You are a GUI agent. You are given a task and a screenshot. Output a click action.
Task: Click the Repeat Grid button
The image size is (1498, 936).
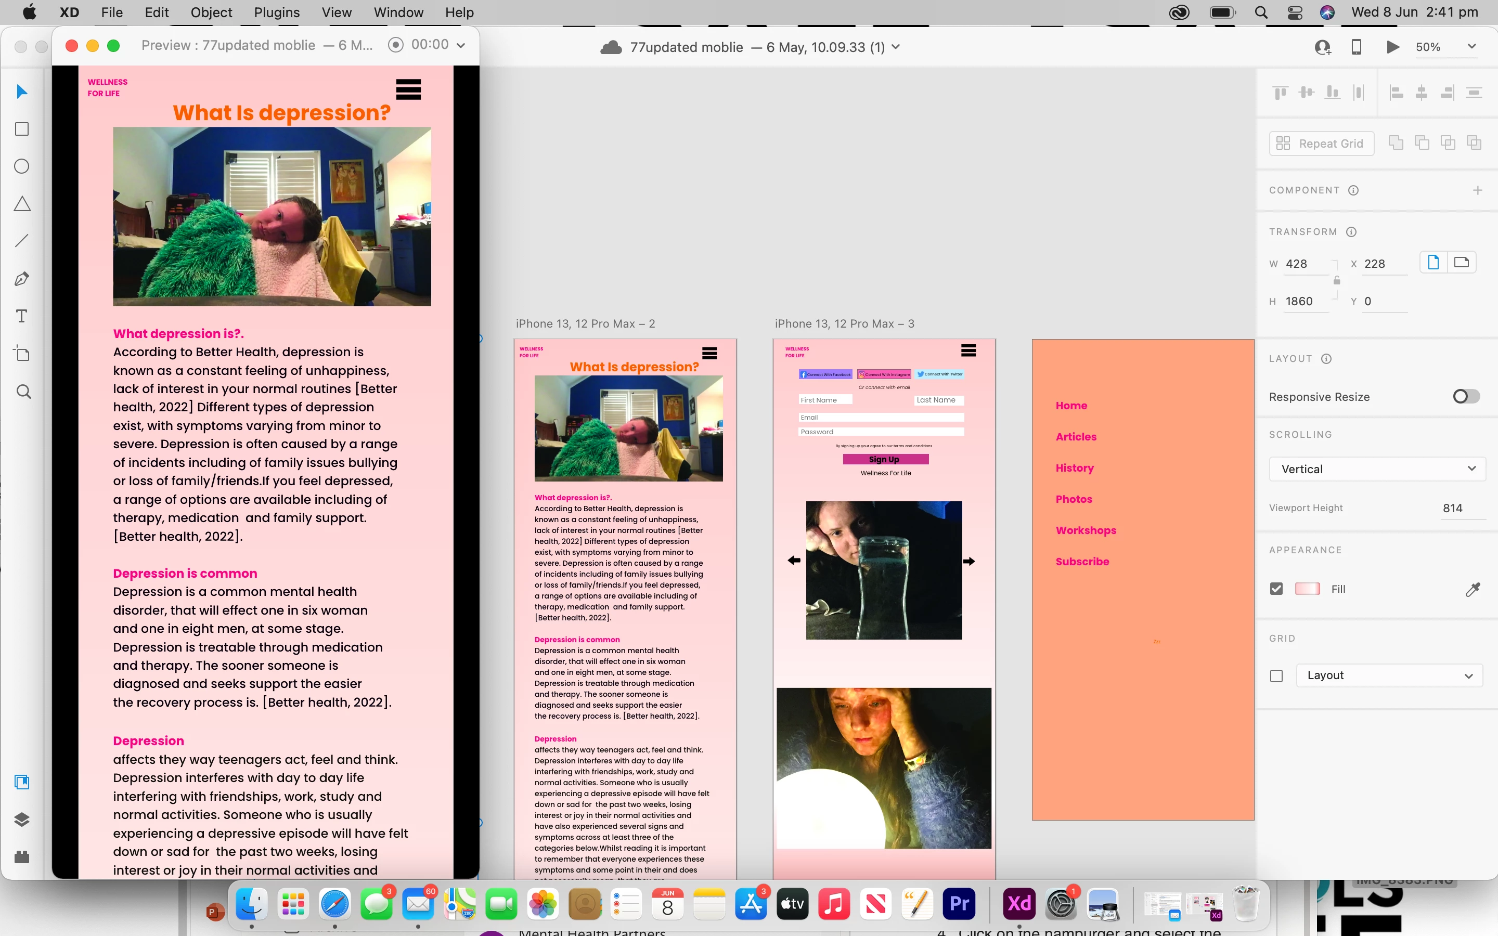click(1321, 144)
